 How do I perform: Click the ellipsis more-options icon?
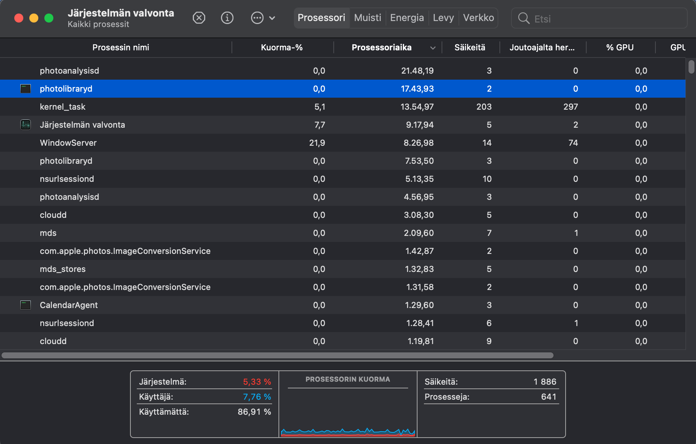[x=257, y=18]
